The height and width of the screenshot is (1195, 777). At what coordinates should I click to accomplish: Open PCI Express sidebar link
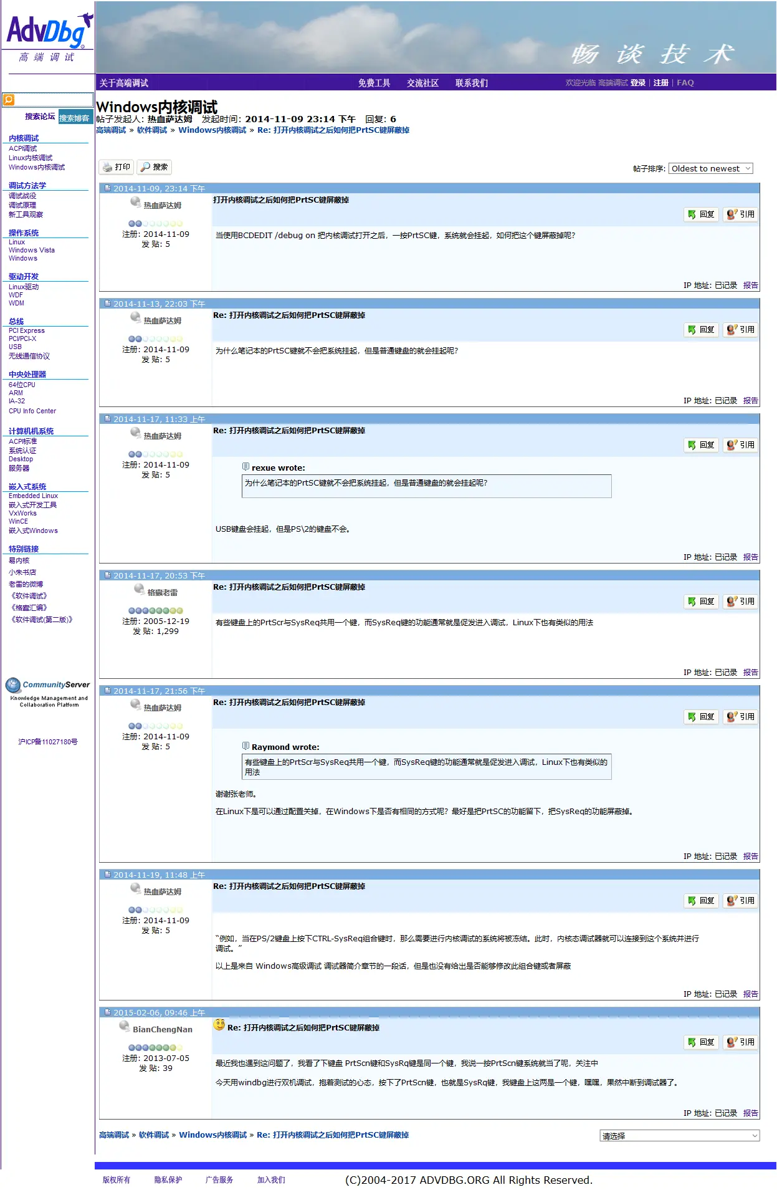point(27,330)
